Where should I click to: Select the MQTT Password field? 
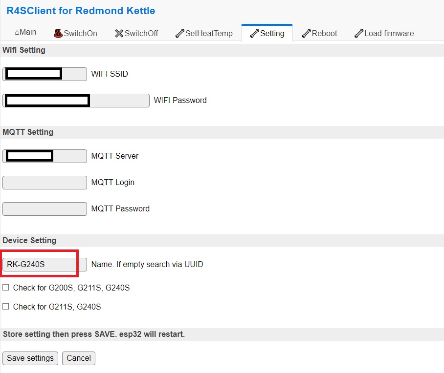point(44,209)
